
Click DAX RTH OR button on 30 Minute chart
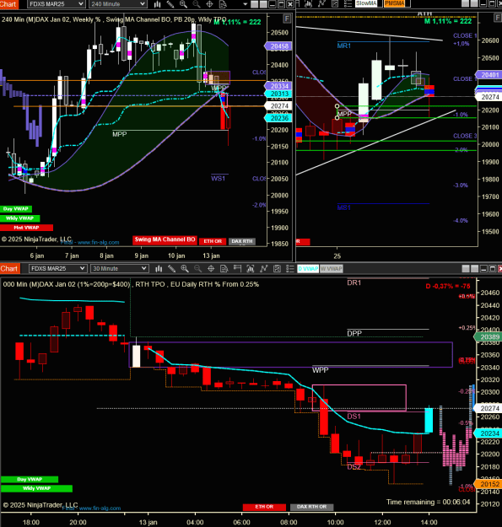[x=311, y=507]
